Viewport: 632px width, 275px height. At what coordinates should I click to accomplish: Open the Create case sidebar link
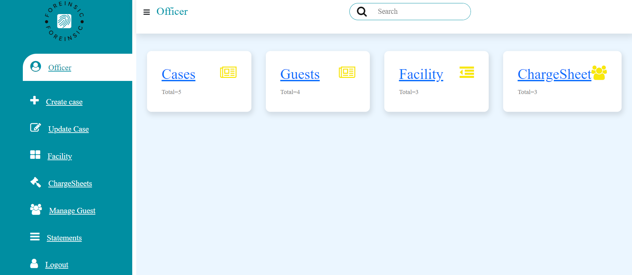click(x=64, y=102)
